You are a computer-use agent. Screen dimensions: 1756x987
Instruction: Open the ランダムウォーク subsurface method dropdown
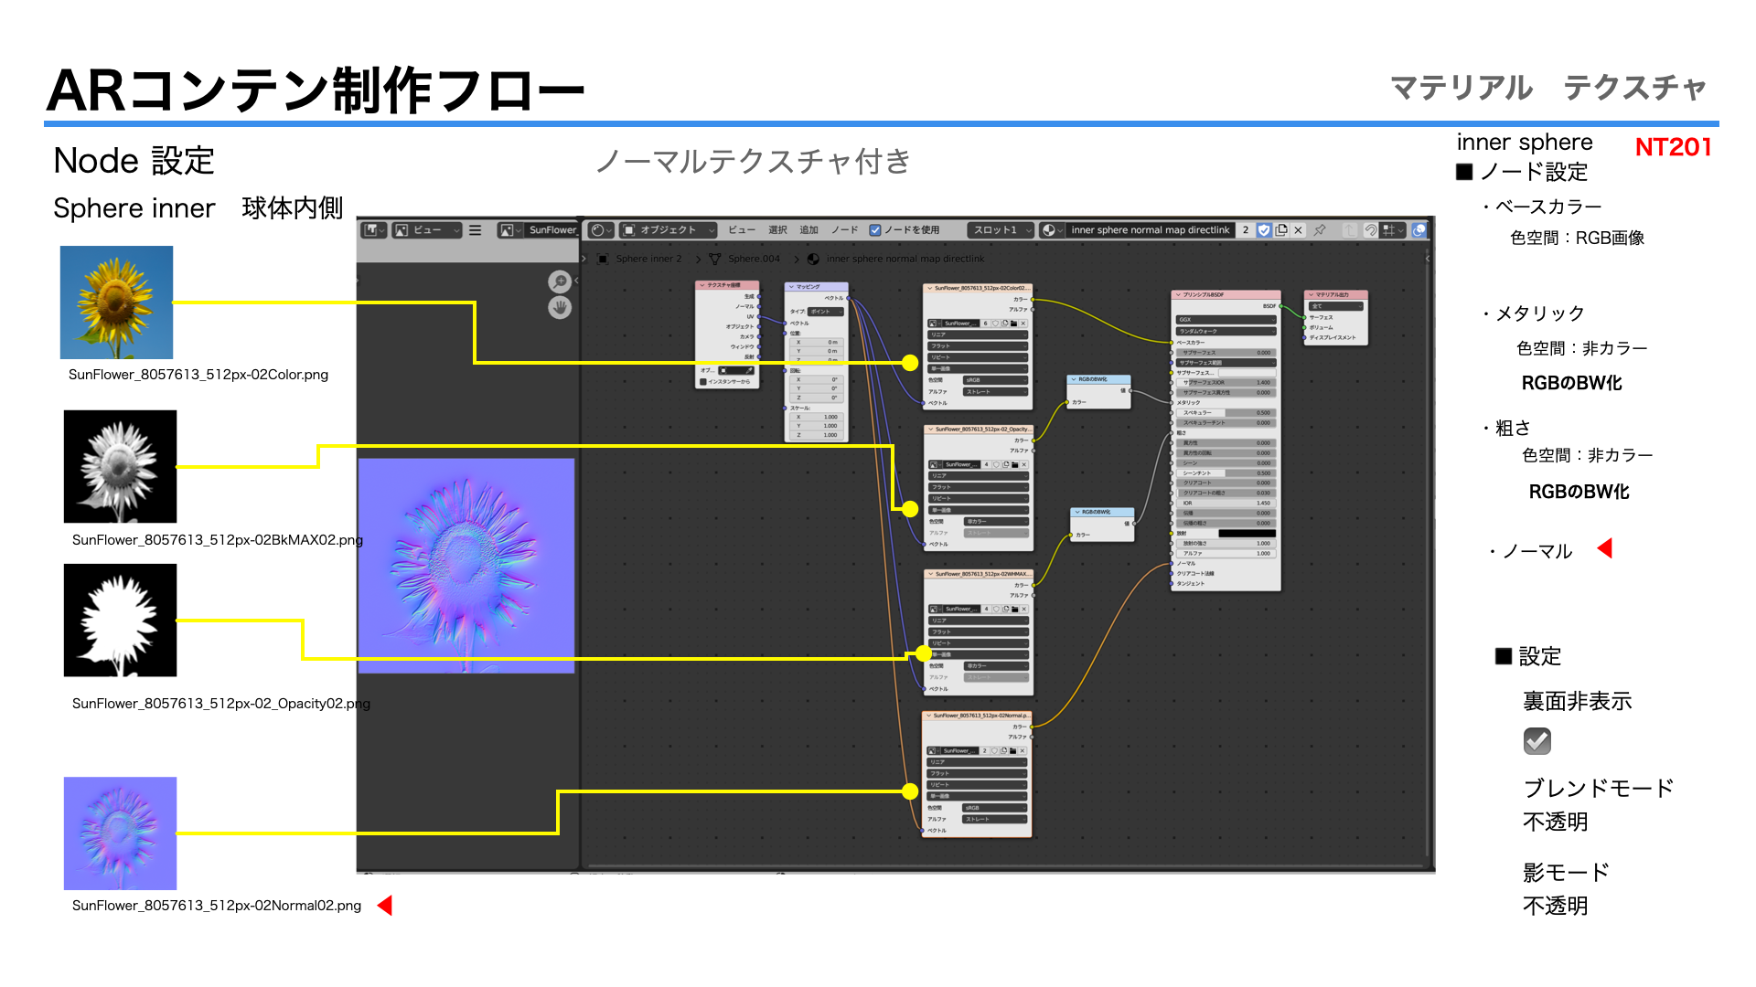click(1226, 332)
